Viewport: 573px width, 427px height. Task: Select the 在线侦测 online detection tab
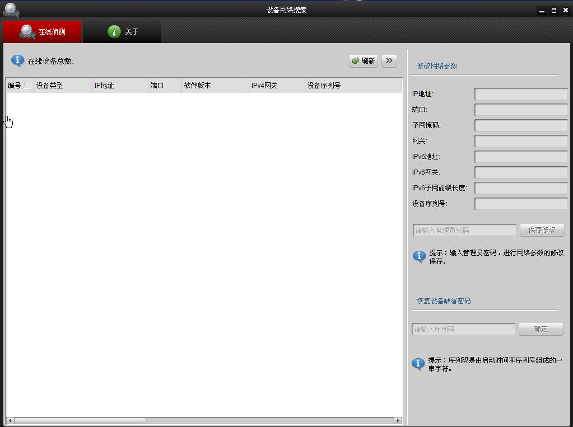42,31
